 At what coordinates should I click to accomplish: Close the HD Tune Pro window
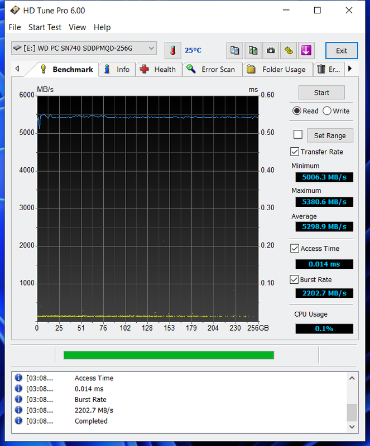click(x=349, y=10)
